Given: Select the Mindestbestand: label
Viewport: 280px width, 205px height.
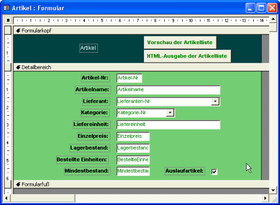Looking at the screenshot, I should 87,171.
